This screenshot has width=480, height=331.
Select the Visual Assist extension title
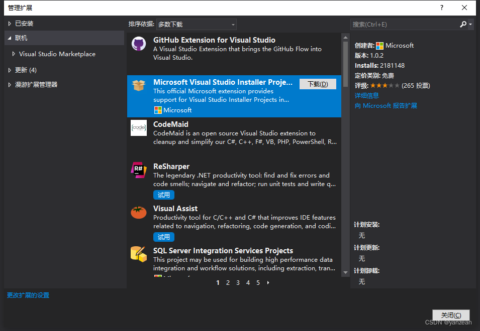pos(175,209)
